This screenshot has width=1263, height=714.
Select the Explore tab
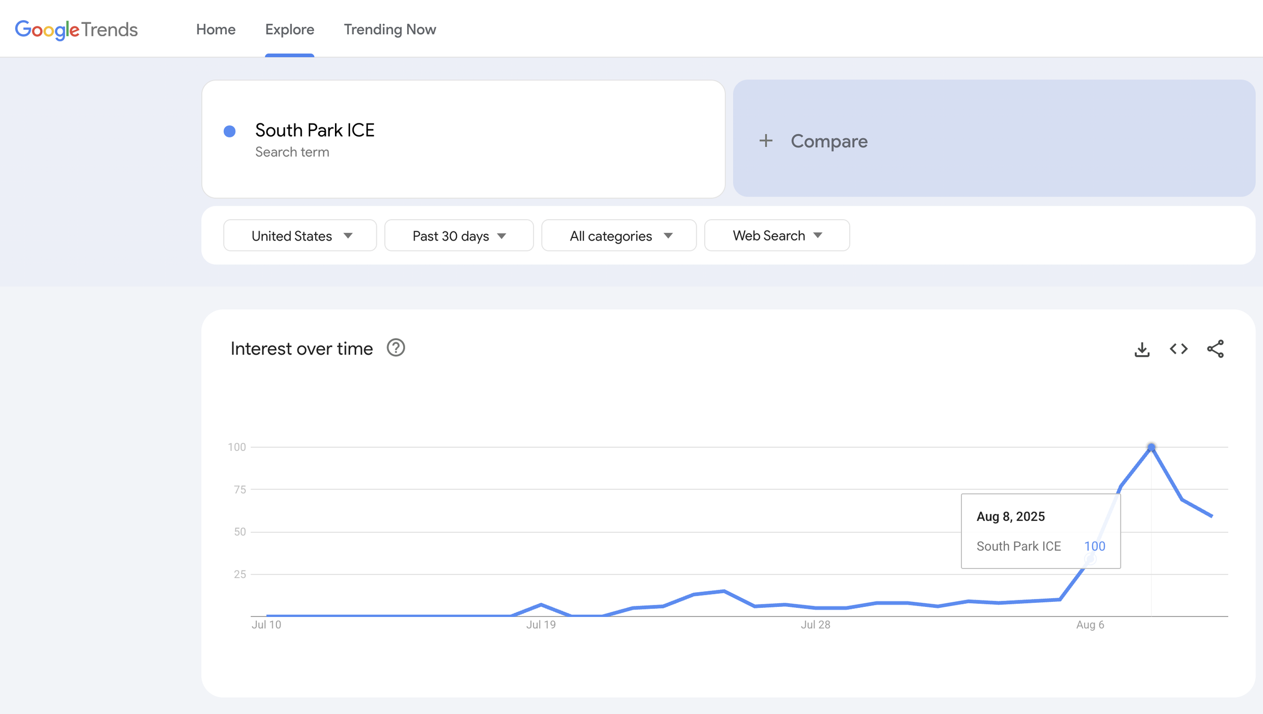pyautogui.click(x=289, y=30)
